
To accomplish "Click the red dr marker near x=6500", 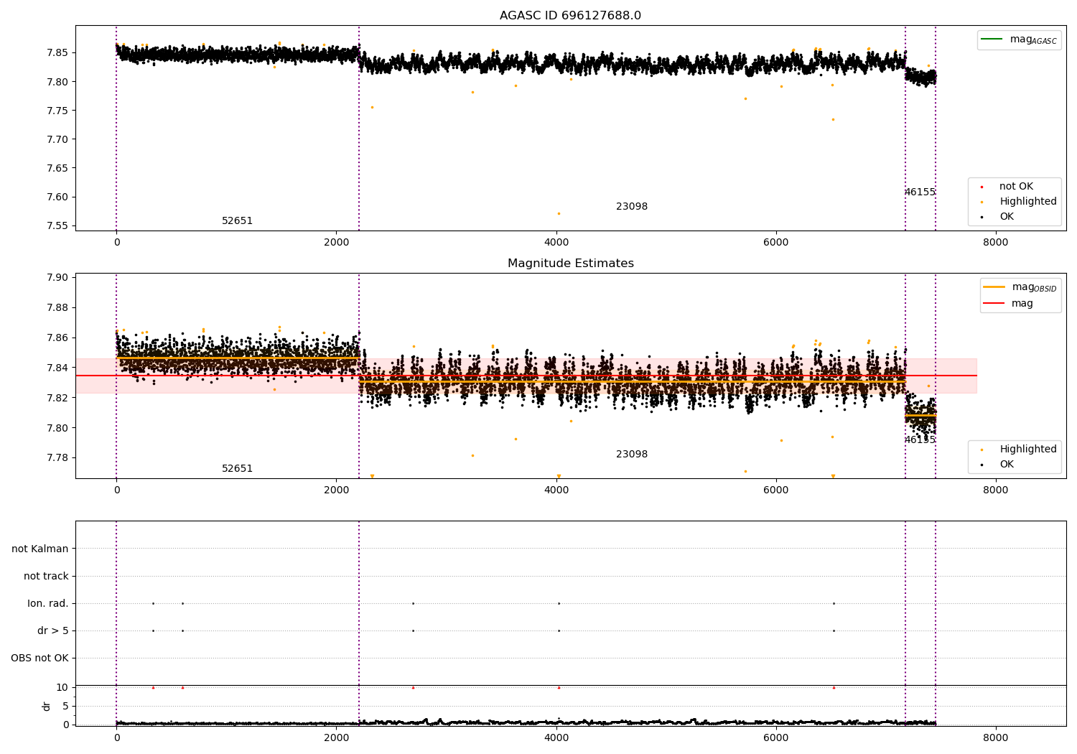I will click(x=834, y=687).
